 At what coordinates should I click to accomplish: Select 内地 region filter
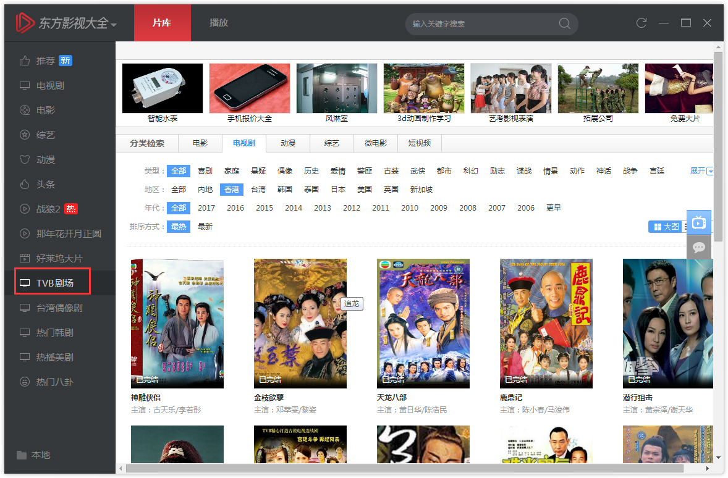tap(205, 190)
